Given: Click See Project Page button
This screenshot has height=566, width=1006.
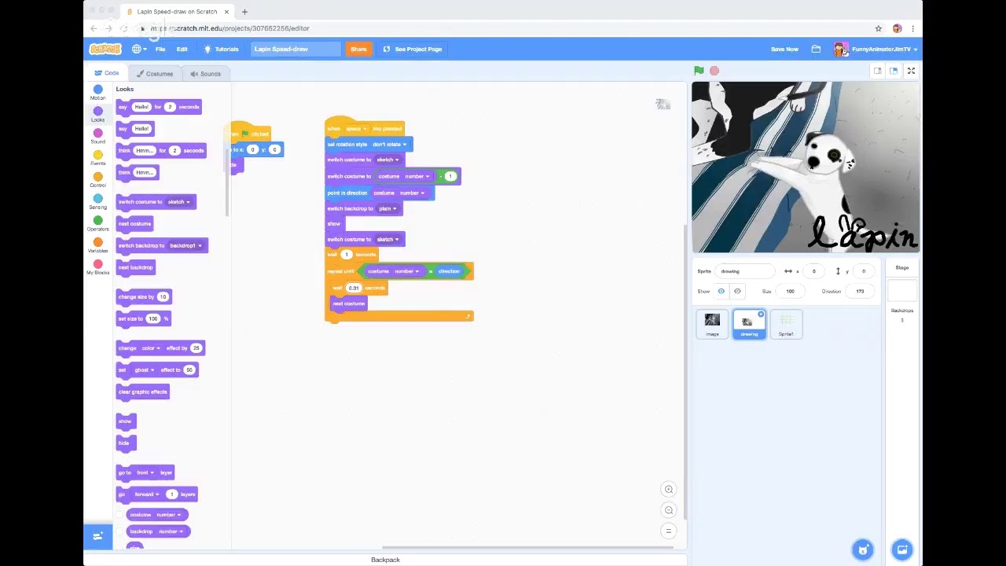Looking at the screenshot, I should 413,49.
